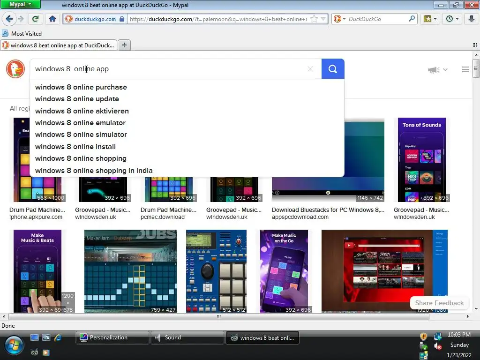Open the pcmac.download source link
Screen dimensions: 480x360
[x=163, y=217]
